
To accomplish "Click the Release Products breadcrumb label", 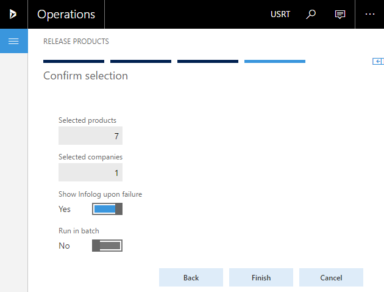I will pos(76,41).
